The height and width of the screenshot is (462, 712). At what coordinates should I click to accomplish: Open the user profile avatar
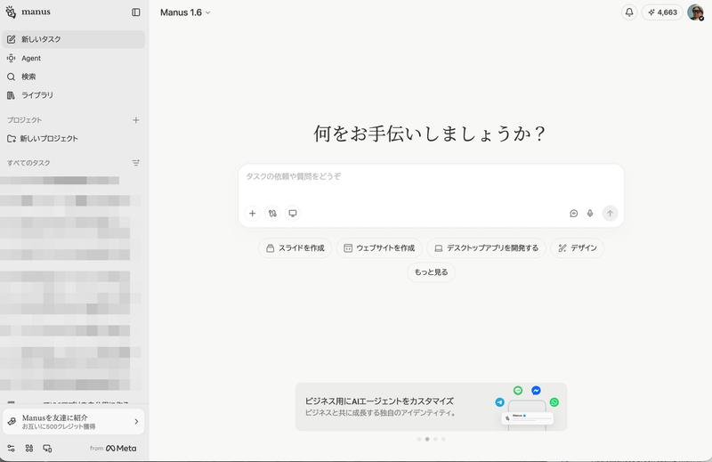tap(696, 12)
